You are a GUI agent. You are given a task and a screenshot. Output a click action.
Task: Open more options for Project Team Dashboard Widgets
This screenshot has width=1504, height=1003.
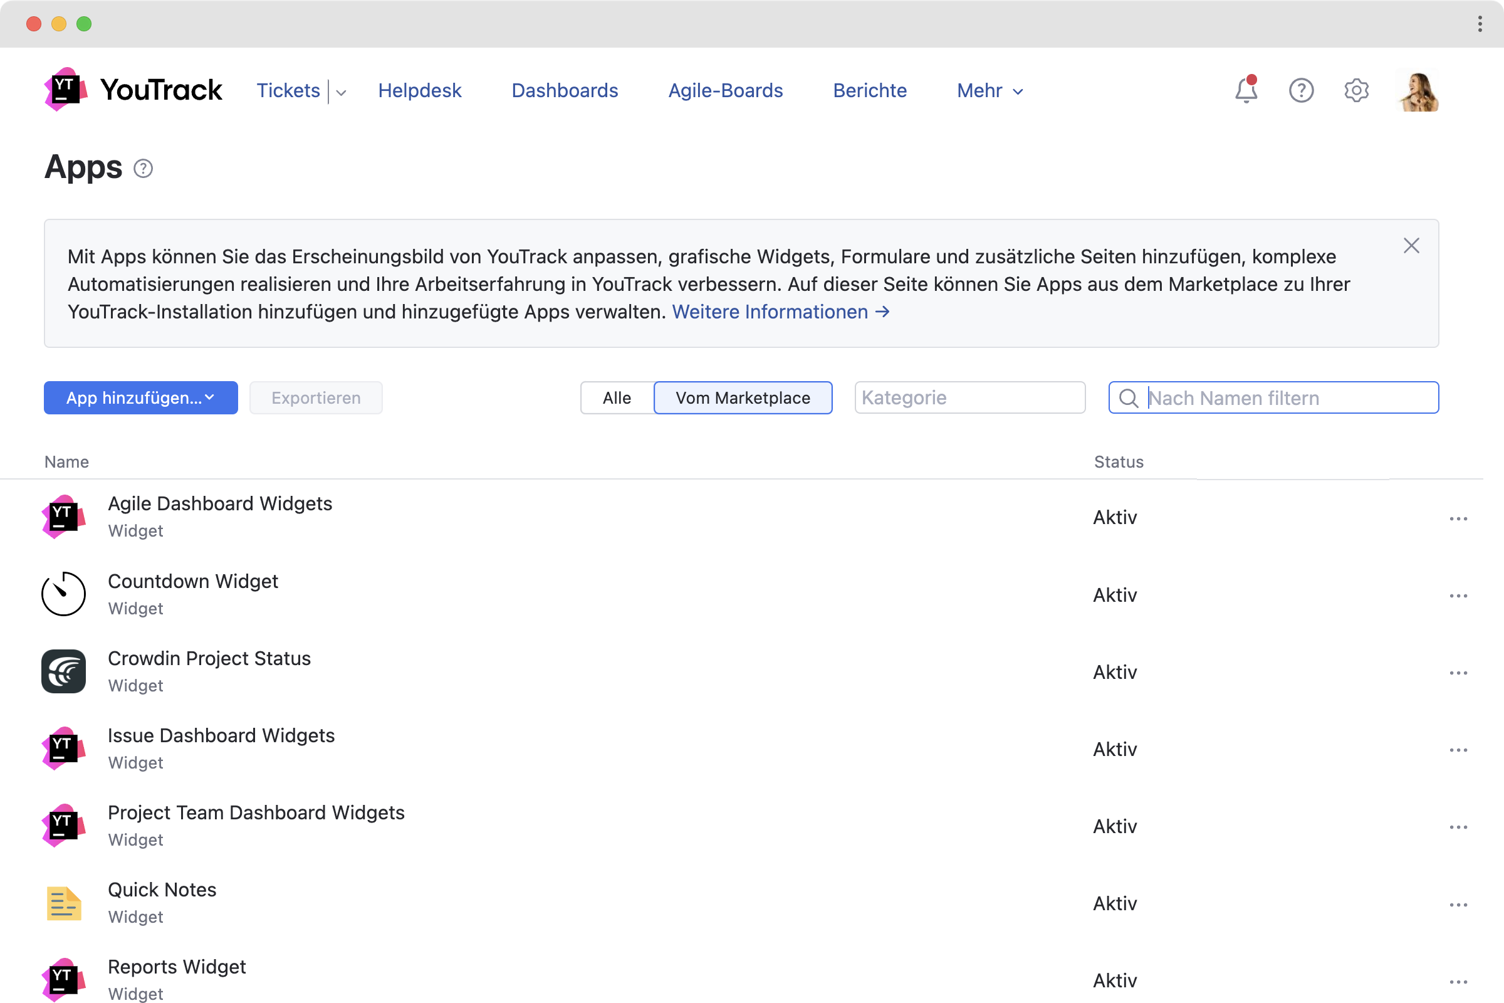pyautogui.click(x=1458, y=827)
